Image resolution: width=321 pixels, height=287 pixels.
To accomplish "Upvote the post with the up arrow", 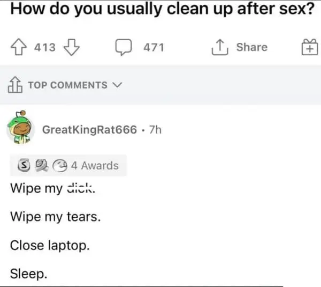I will point(20,47).
